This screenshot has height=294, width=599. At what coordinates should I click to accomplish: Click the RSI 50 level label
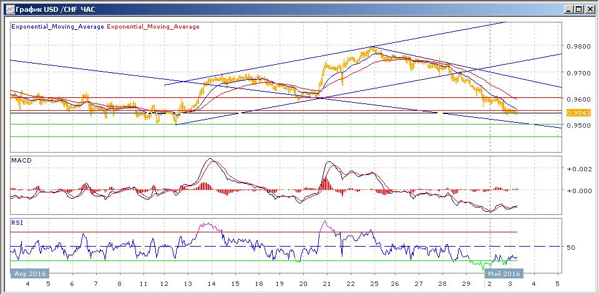(x=571, y=247)
